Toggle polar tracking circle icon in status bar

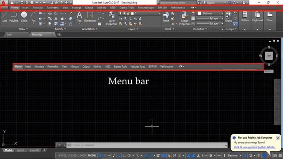pos(129,155)
